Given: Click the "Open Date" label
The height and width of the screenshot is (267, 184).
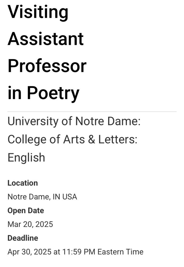Looking at the screenshot, I should pyautogui.click(x=26, y=211).
